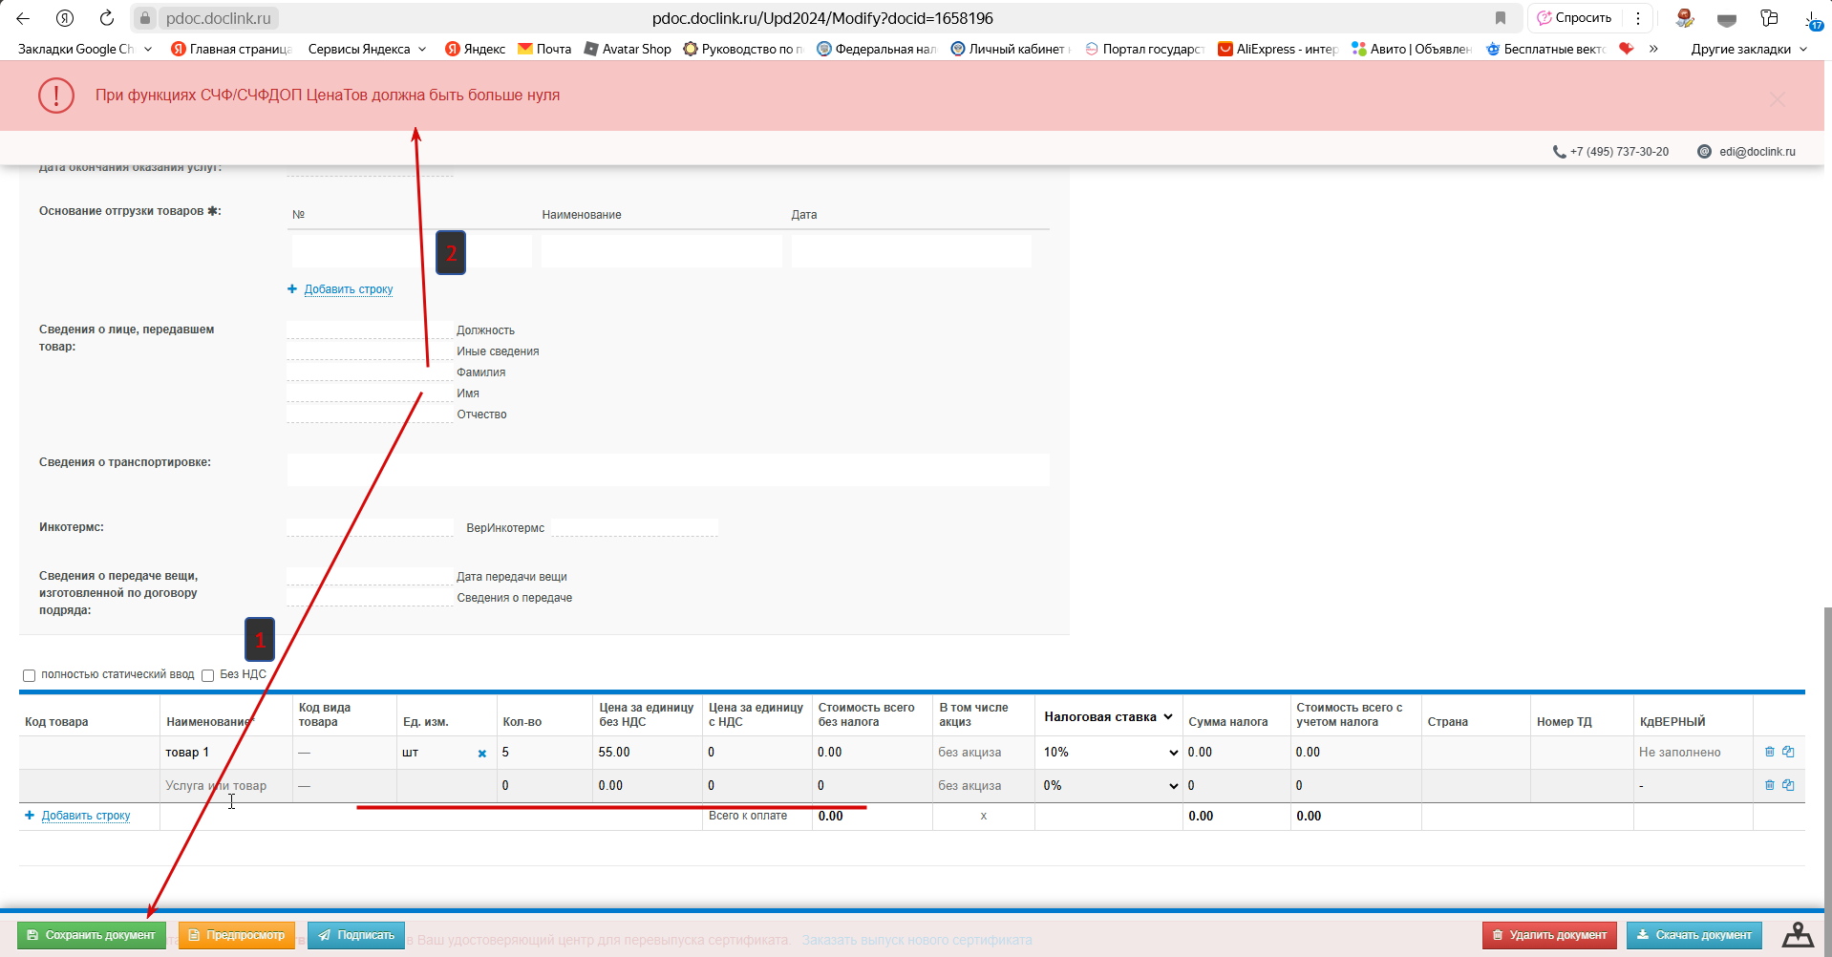Focus the Инкотермс field
The width and height of the screenshot is (1832, 957).
(x=370, y=527)
